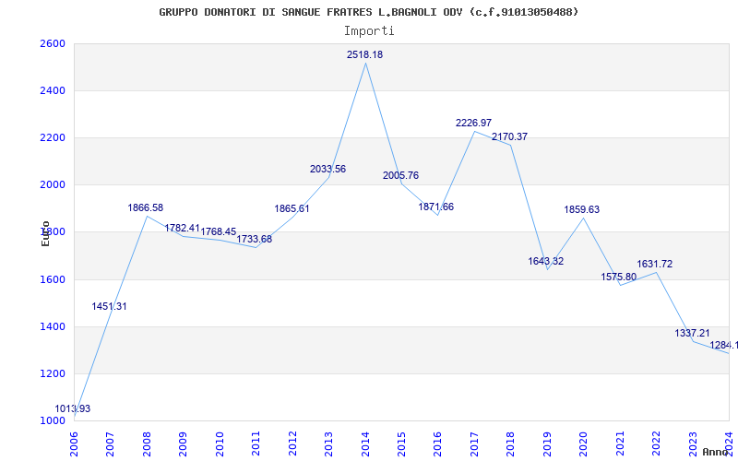Click the 1631.72 data label

point(655,265)
